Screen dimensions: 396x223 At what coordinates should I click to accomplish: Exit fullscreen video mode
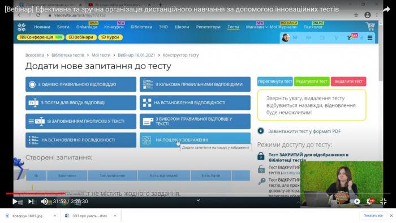384,201
